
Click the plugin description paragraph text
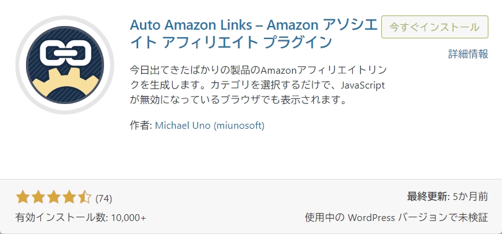258,85
